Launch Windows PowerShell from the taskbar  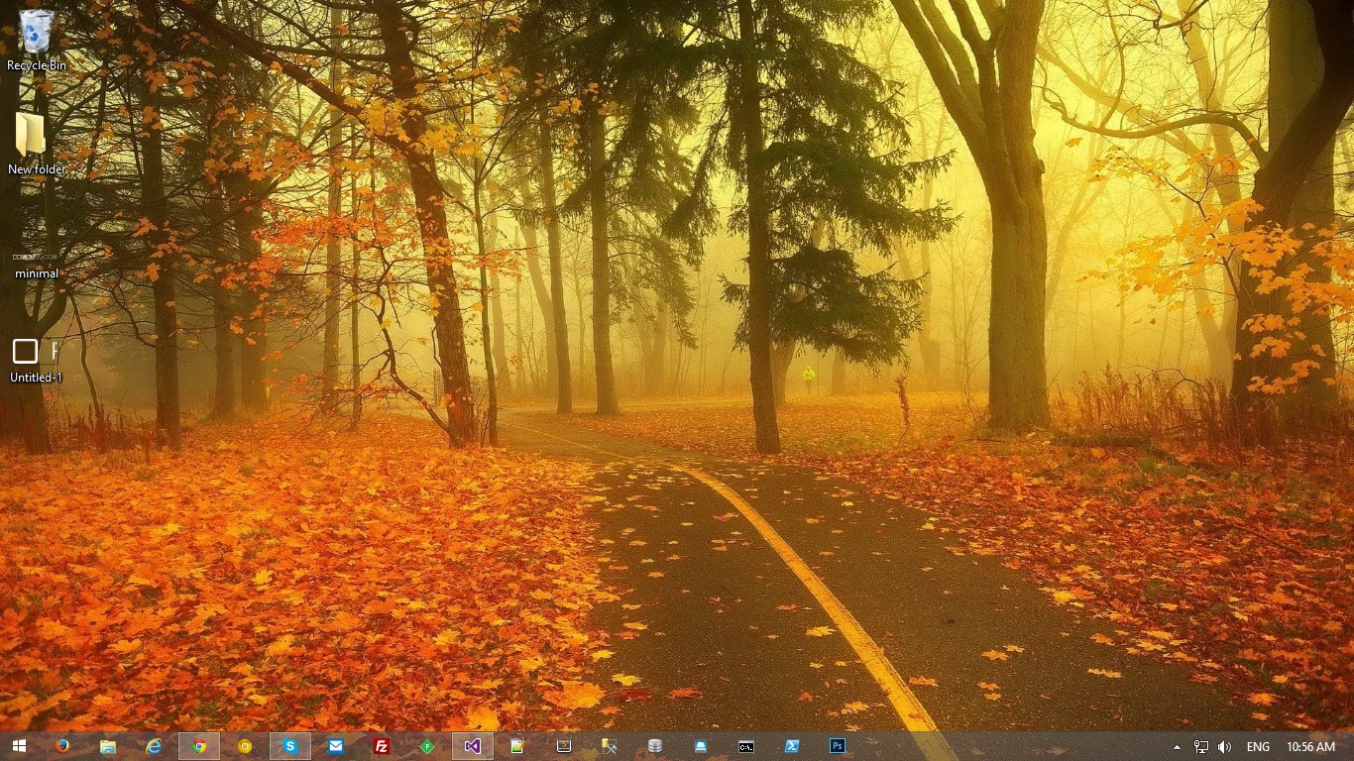pyautogui.click(x=792, y=746)
